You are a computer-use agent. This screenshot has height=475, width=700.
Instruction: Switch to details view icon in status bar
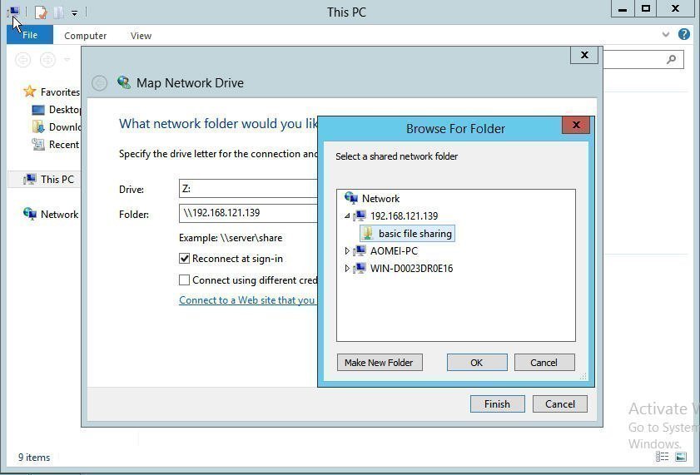tap(662, 456)
